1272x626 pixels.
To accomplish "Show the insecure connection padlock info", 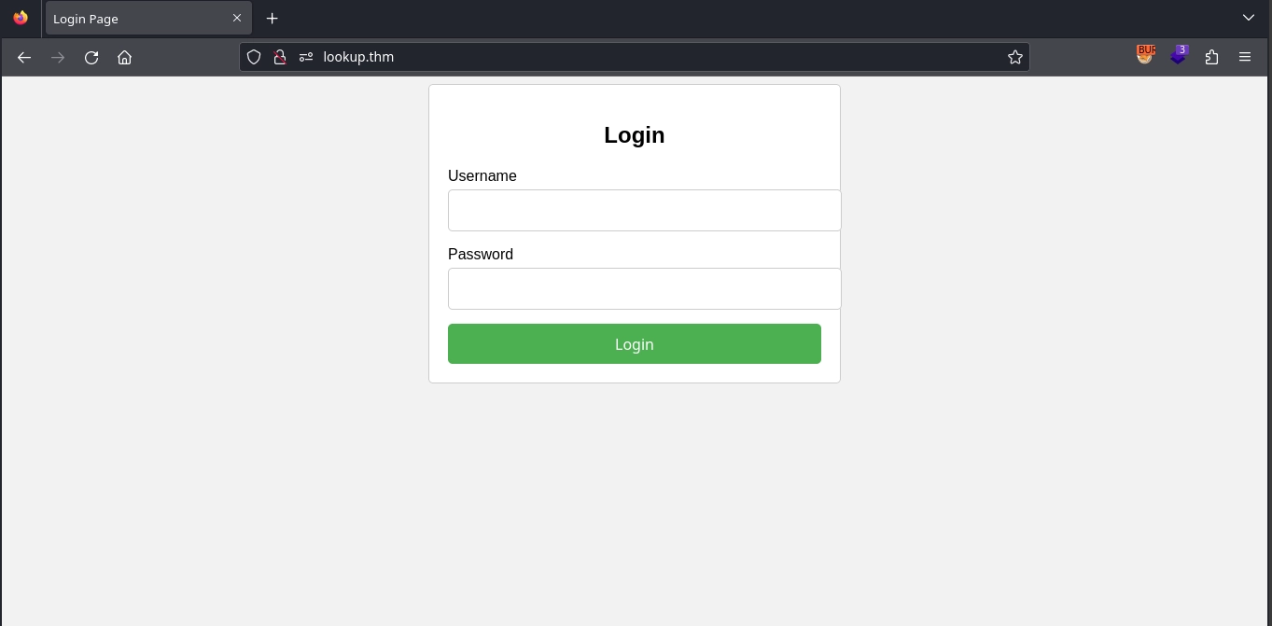I will [x=279, y=57].
